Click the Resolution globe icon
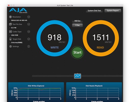The height and width of the screenshot is (102, 130). pos(10,17)
